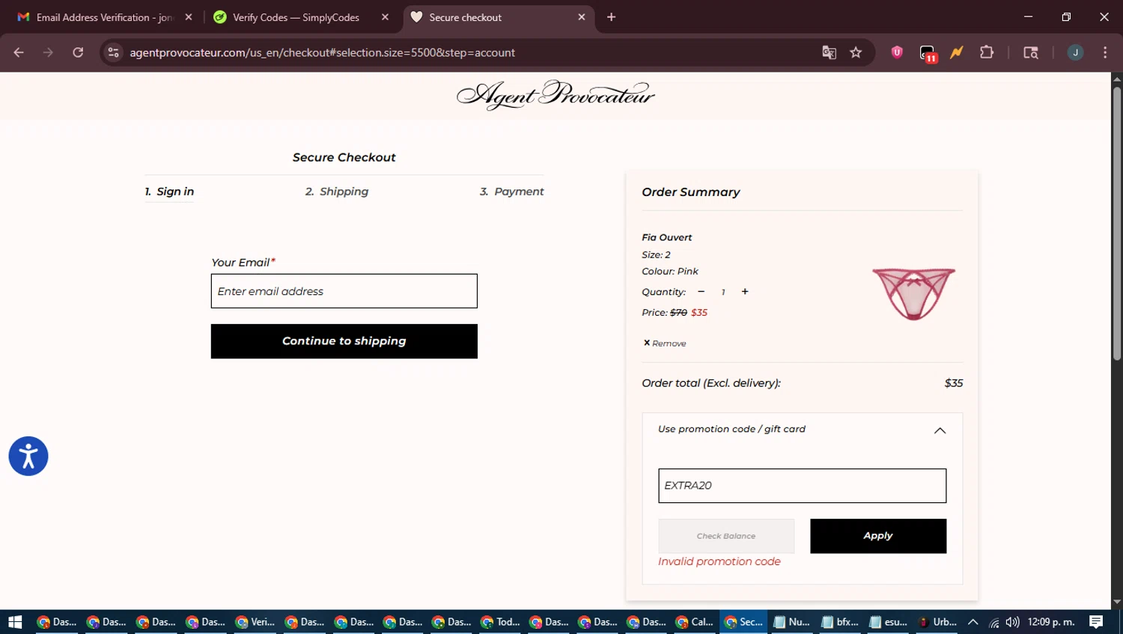Increase quantity with the plus icon
The image size is (1123, 634).
click(745, 292)
